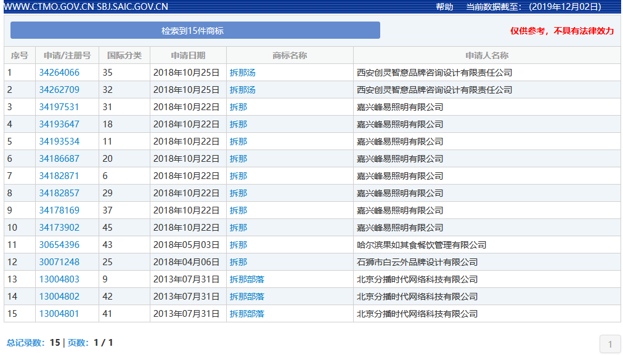Click the 申请日期 column header
This screenshot has width=623, height=355.
[188, 55]
